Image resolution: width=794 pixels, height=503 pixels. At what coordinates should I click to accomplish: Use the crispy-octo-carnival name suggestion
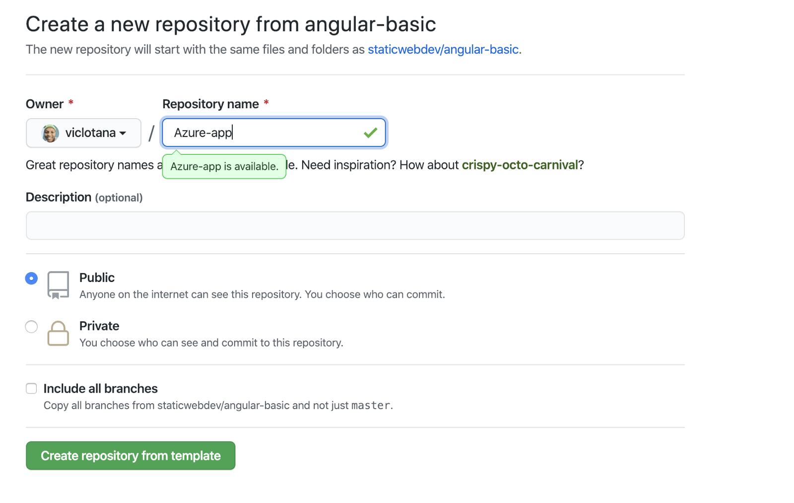coord(520,165)
